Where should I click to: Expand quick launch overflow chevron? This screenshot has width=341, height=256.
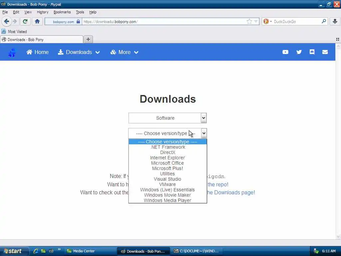[x=59, y=249]
